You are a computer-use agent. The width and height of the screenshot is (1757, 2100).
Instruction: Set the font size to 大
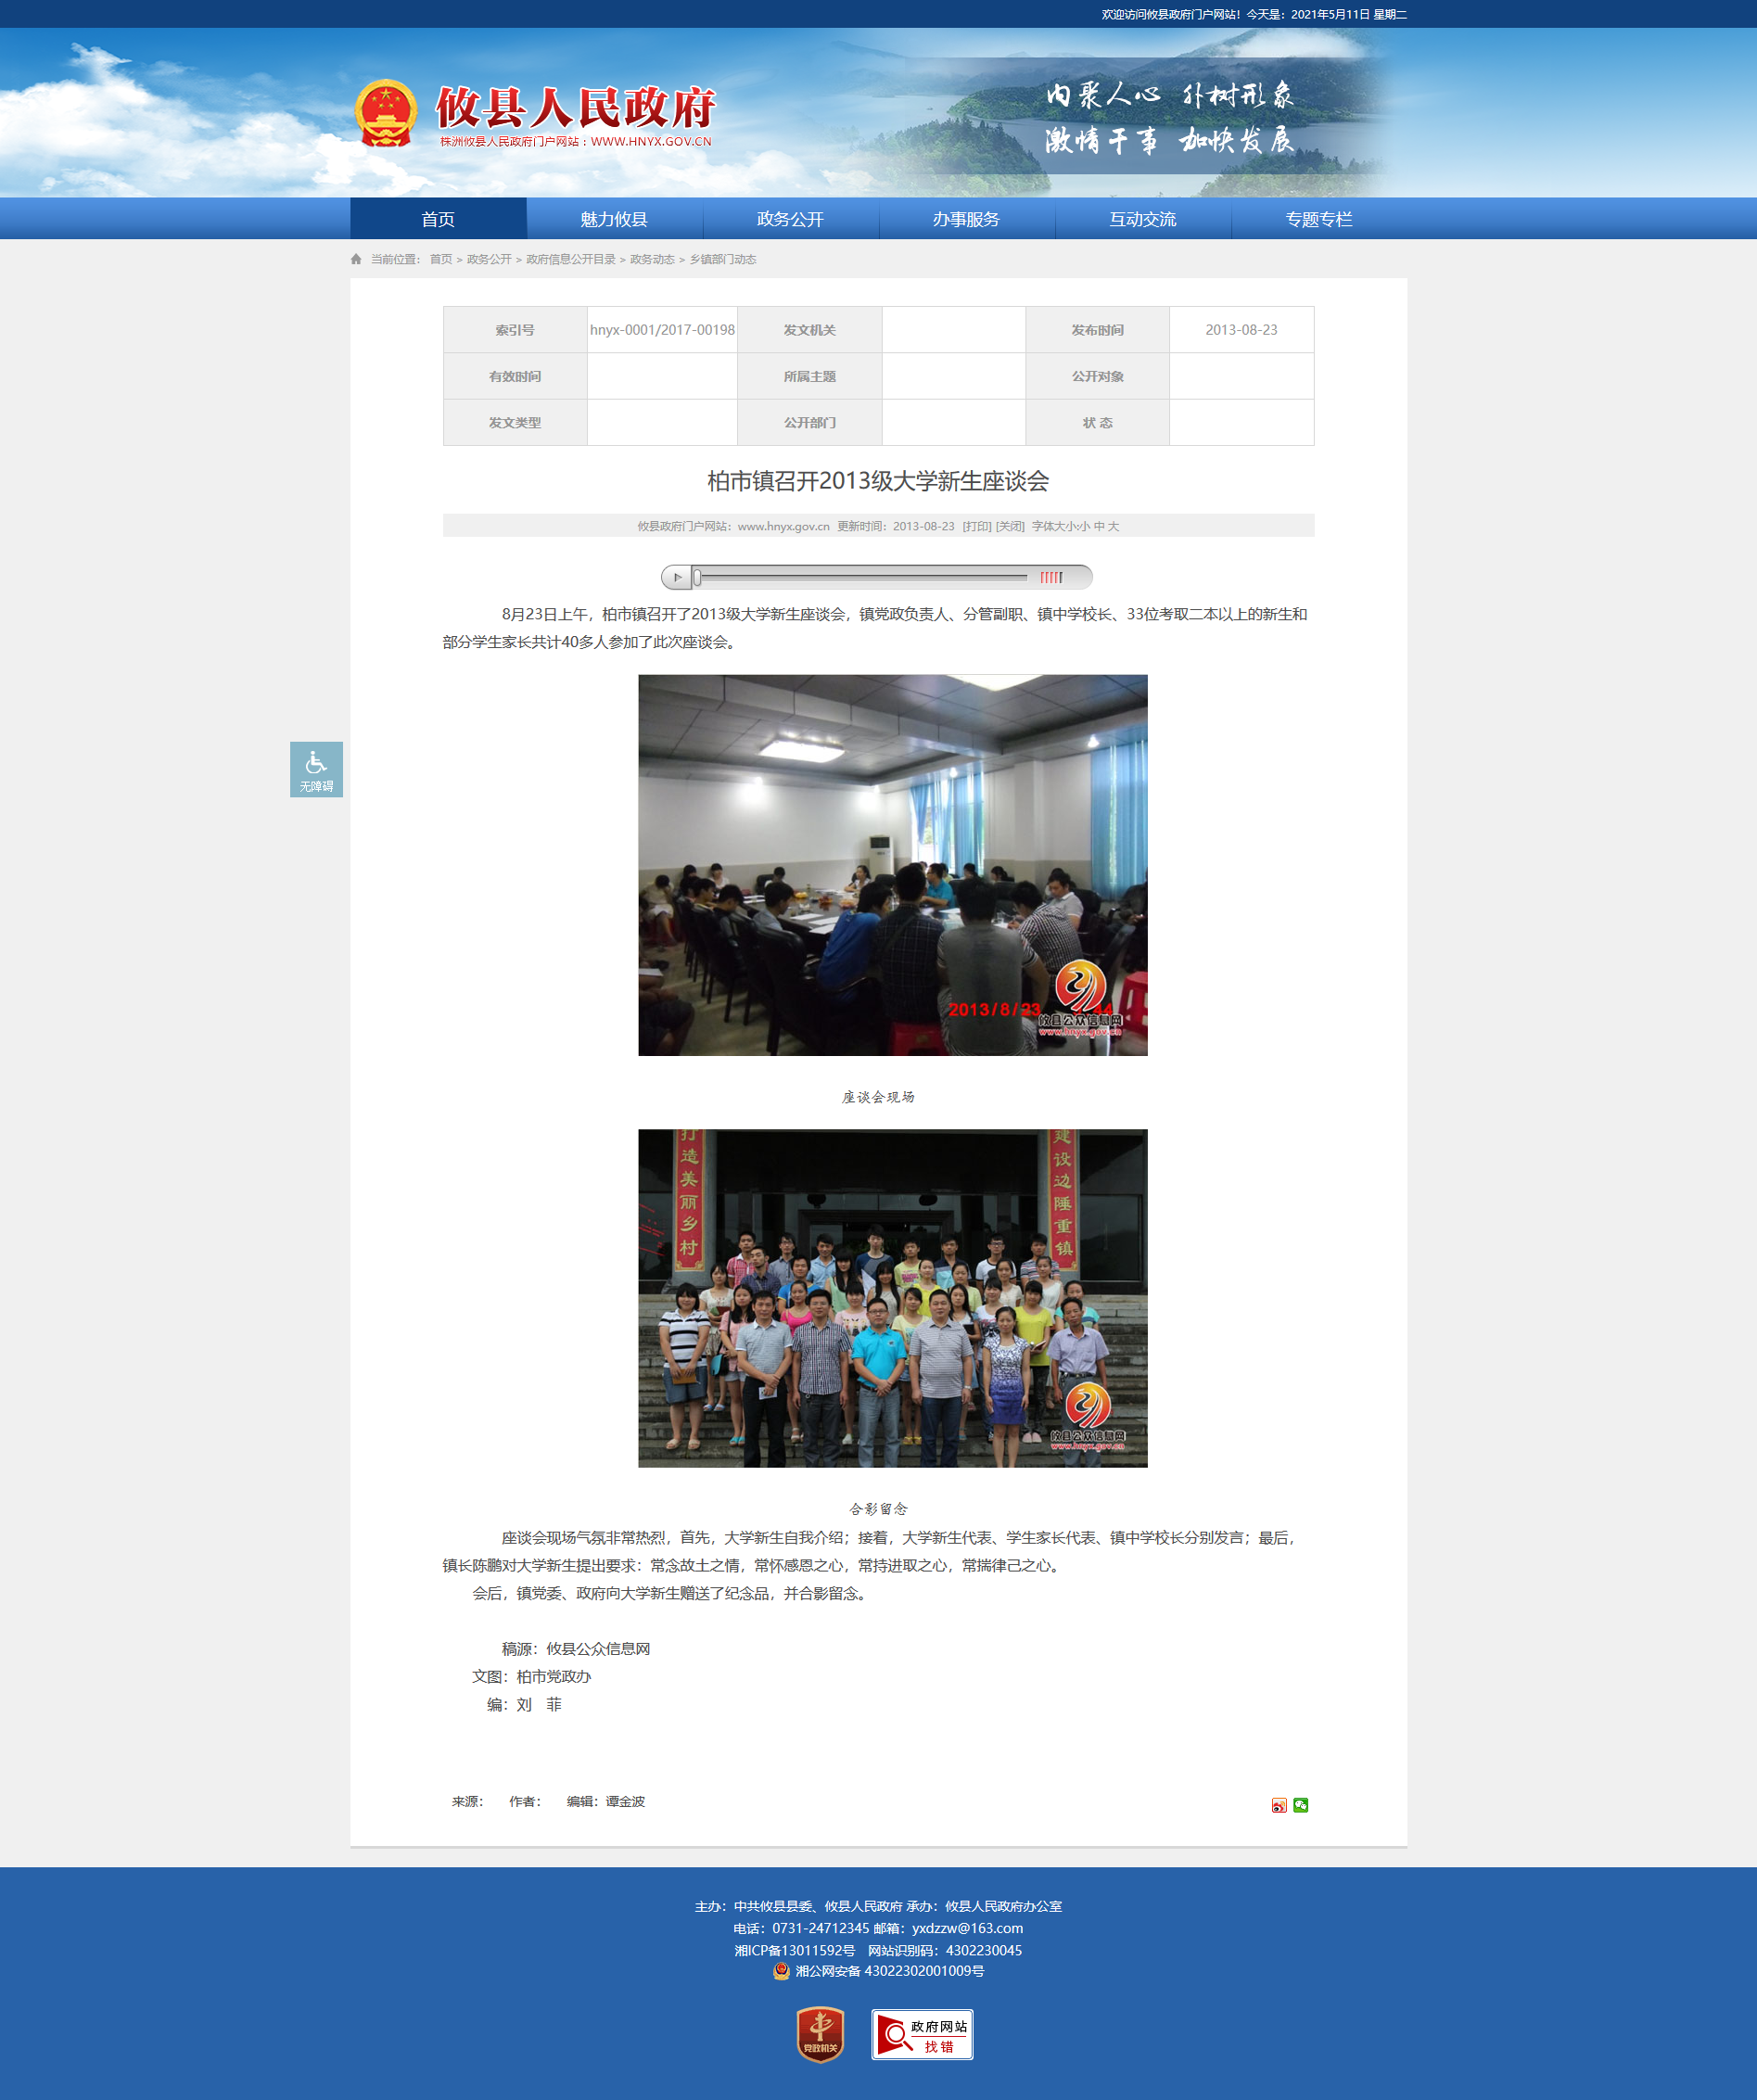(1113, 526)
